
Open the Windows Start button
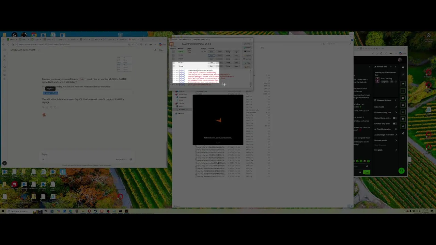(x=3, y=211)
